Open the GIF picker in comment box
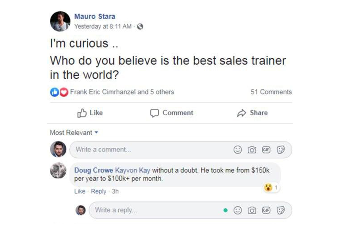342x227 pixels. tap(266, 150)
